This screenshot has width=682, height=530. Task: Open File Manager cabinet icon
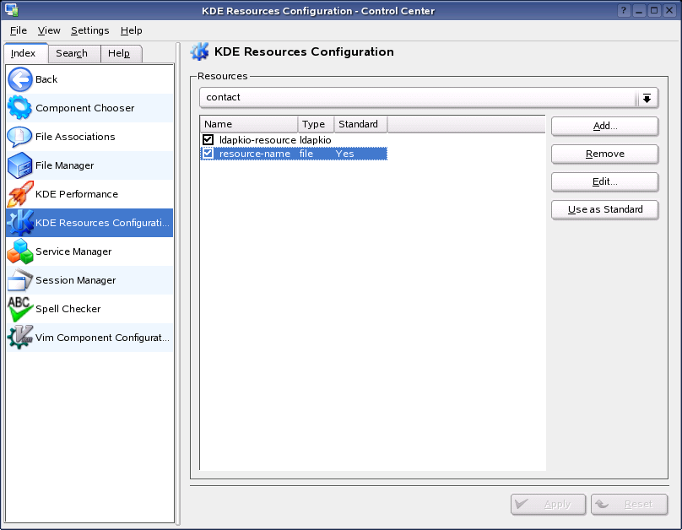tap(20, 165)
